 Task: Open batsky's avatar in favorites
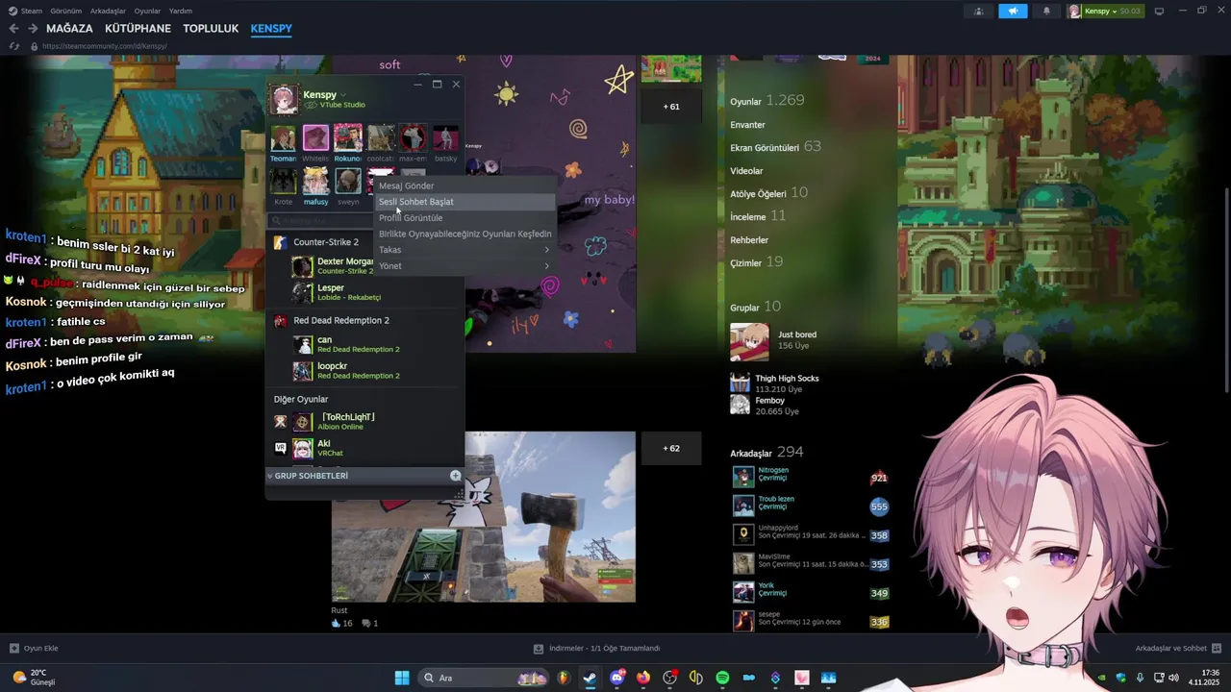[445, 138]
